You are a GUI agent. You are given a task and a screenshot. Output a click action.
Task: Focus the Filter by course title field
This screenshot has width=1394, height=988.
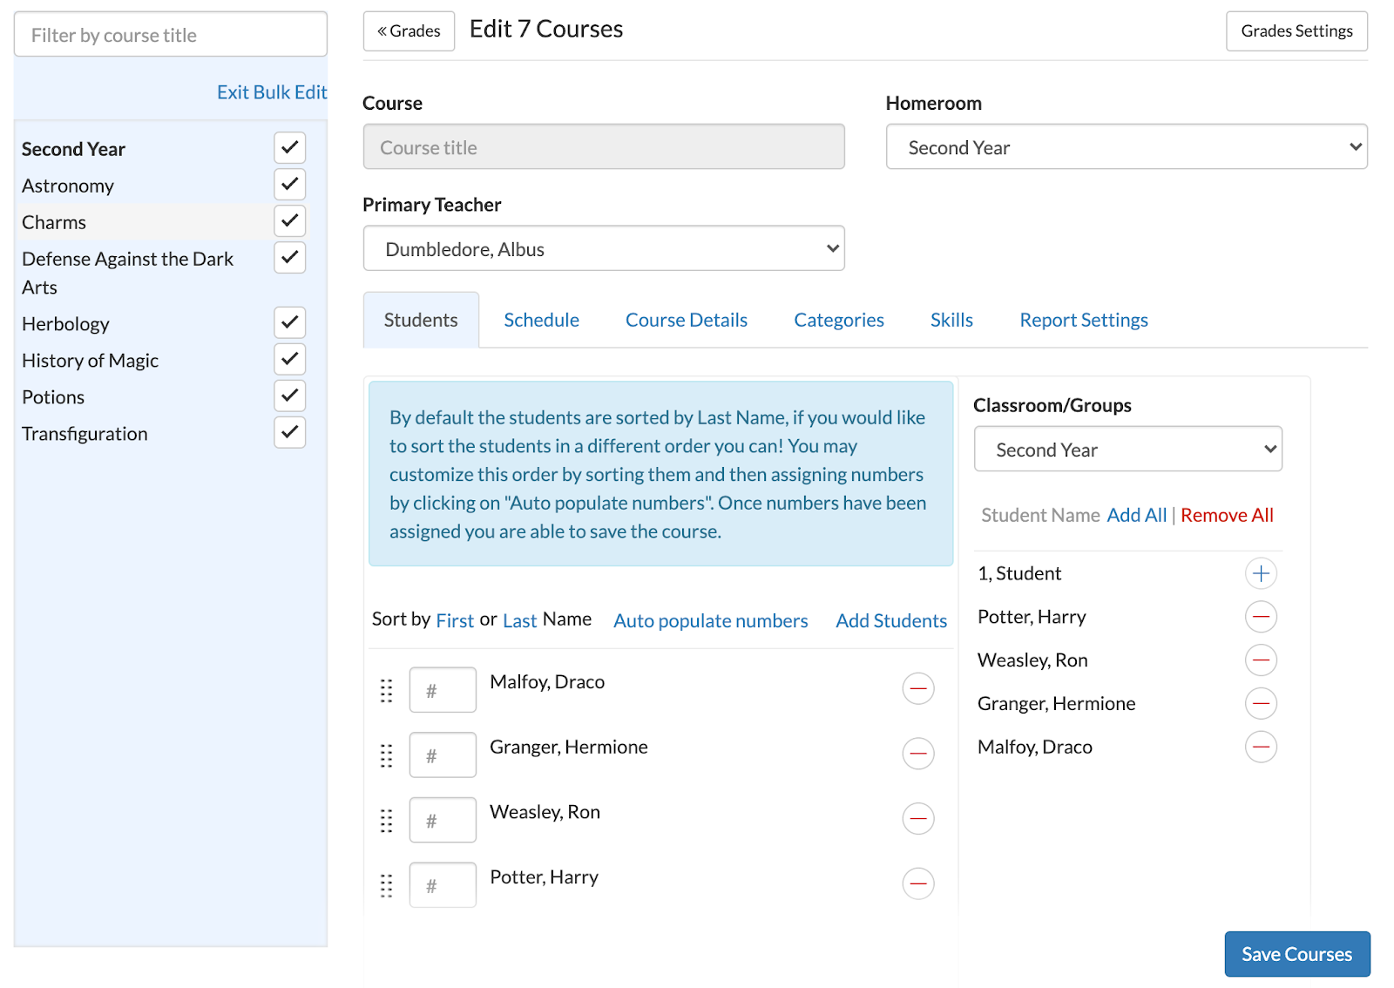pos(171,35)
